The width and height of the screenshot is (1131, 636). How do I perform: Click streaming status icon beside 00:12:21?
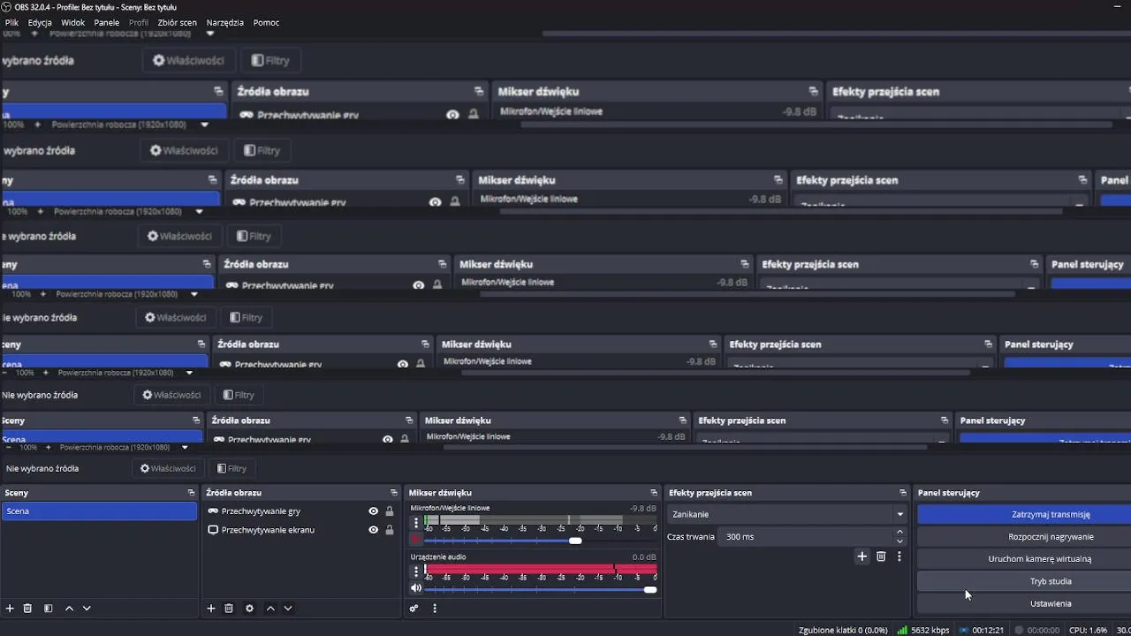click(964, 630)
